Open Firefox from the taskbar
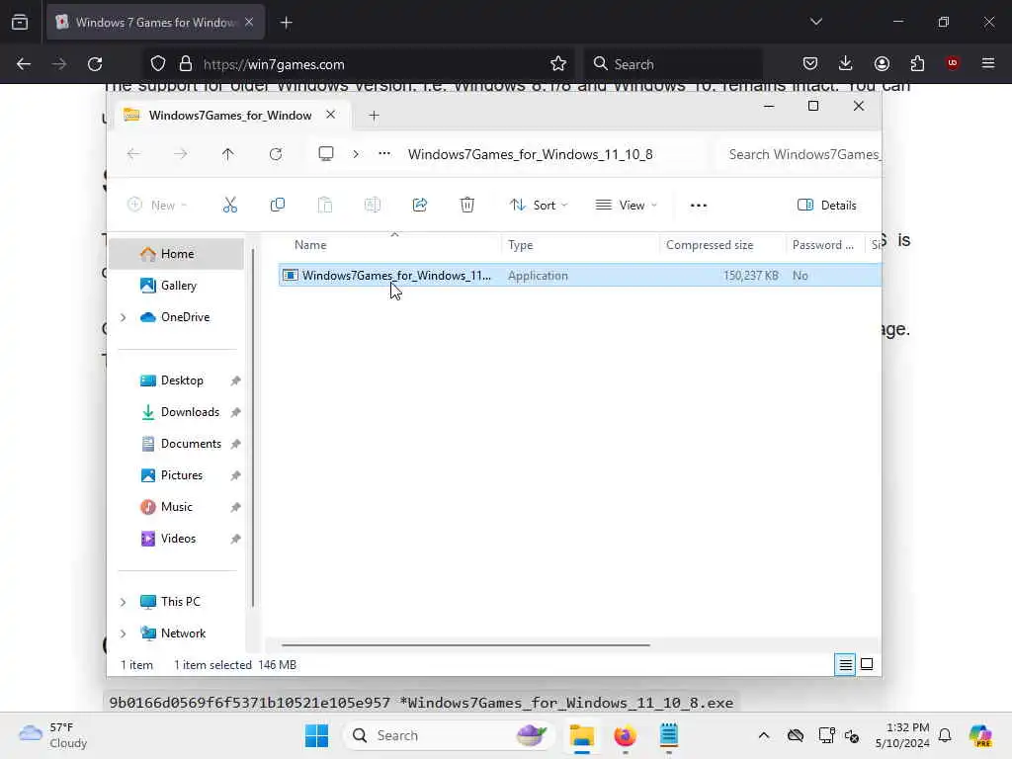Viewport: 1012px width, 759px height. [x=625, y=735]
